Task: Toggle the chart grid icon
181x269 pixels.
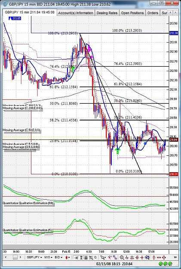Action: click(x=86, y=257)
